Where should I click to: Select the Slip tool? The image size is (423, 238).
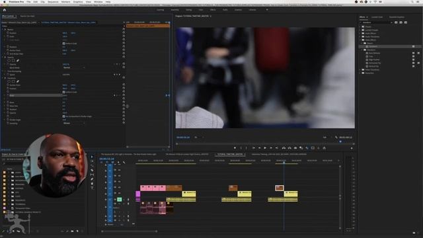92,175
